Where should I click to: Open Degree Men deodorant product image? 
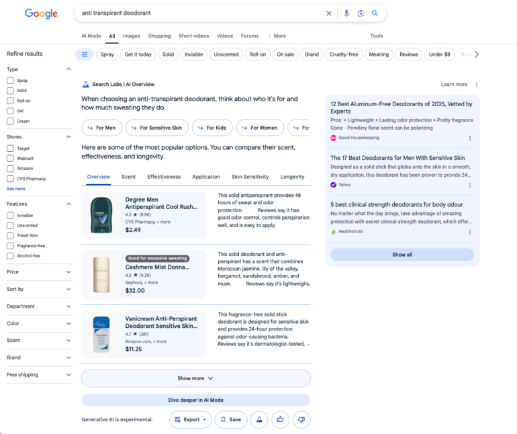coord(101,215)
